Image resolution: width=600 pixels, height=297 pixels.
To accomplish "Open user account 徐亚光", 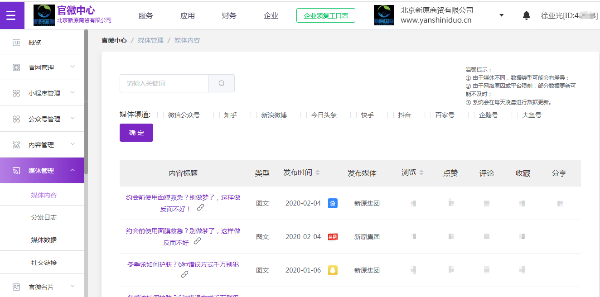I will [x=569, y=15].
